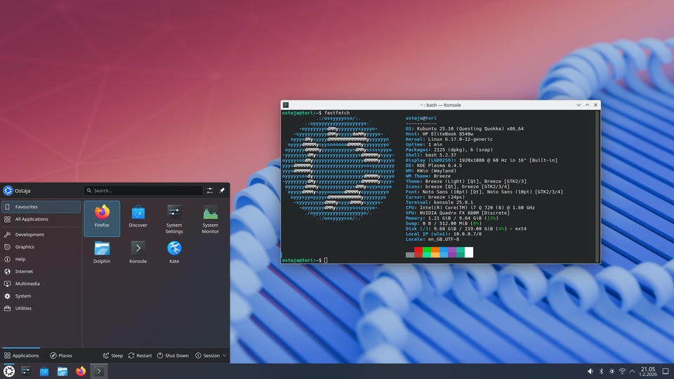
Task: Click the launcher Search field
Action: pyautogui.click(x=143, y=190)
